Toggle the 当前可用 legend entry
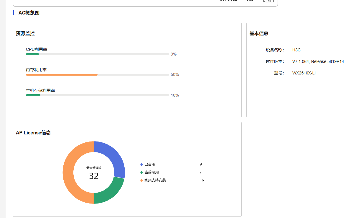Viewport: 346px width, 218px height. [151, 173]
